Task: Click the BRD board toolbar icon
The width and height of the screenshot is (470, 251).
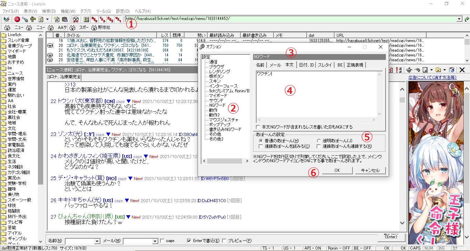Action: tap(94, 19)
